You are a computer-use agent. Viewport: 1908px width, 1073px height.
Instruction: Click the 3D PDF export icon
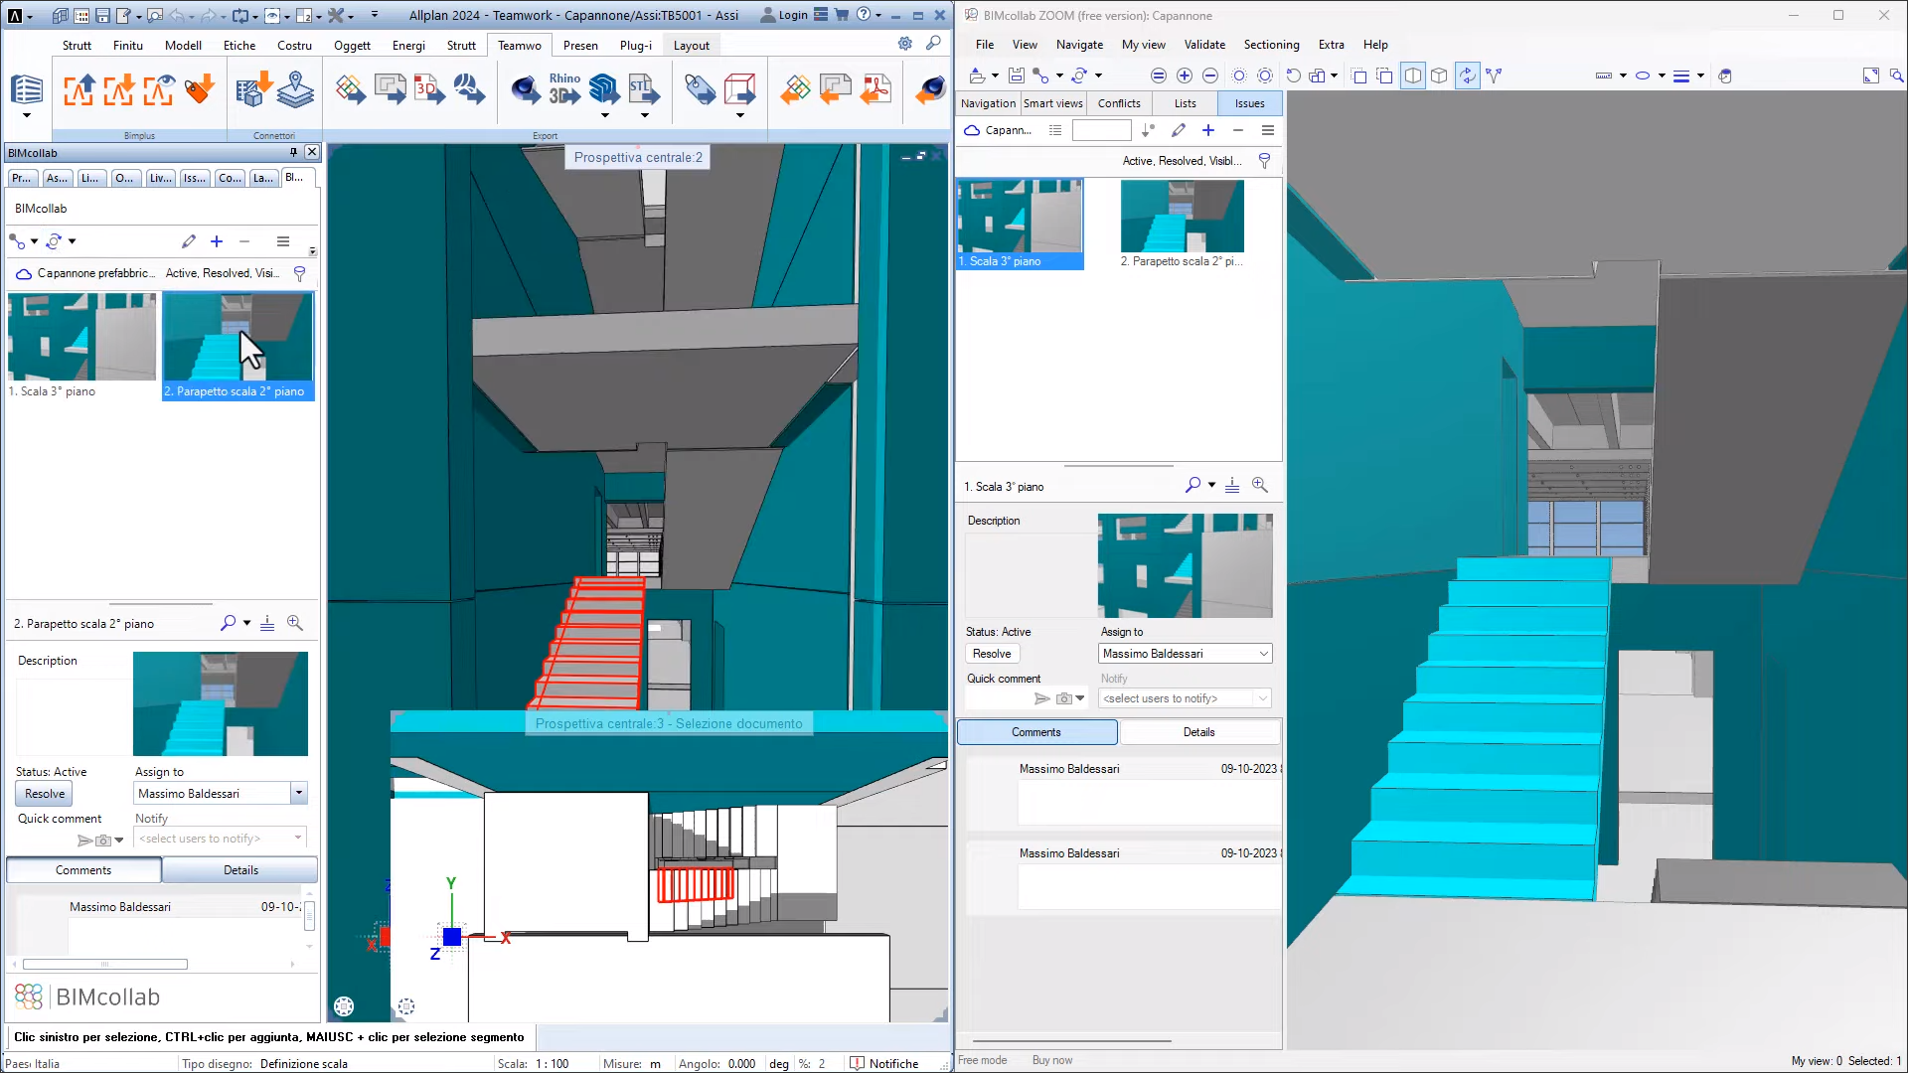[429, 88]
